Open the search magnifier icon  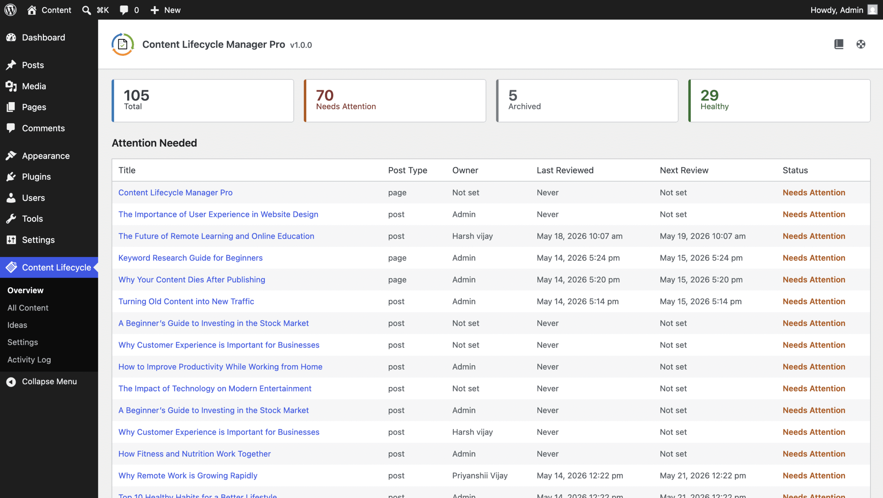pyautogui.click(x=86, y=10)
